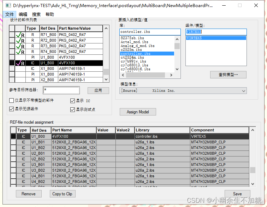Click Ref Des header in parts list
The height and width of the screenshot is (207, 267).
pos(49,29)
